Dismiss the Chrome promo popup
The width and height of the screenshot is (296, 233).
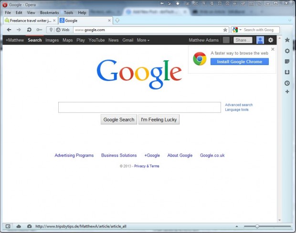pyautogui.click(x=273, y=49)
